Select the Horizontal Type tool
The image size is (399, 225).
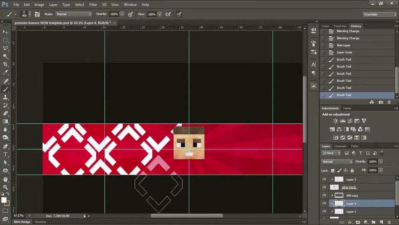5,154
